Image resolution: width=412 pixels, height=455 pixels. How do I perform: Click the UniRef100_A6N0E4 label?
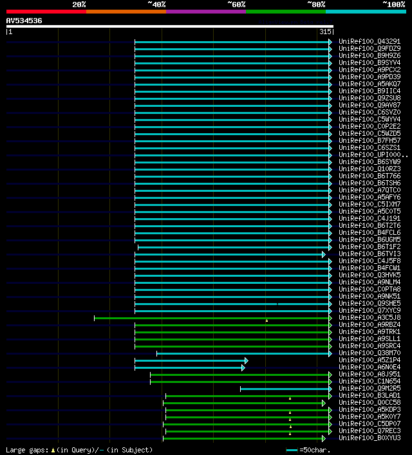click(370, 367)
